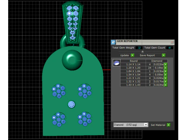Select the '1.14 X 1.14' size cell
The image size is (186, 140).
point(133,64)
